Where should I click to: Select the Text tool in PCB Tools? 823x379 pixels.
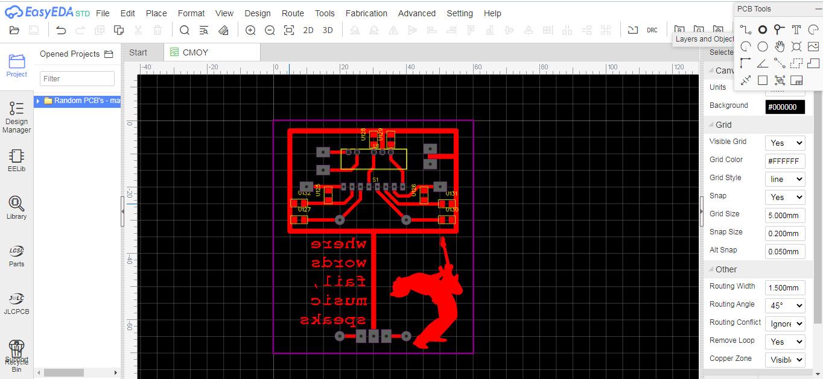point(796,30)
